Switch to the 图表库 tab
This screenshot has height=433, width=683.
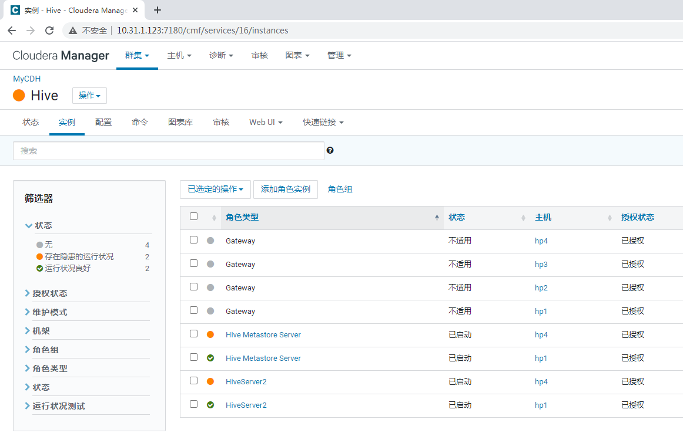[180, 122]
